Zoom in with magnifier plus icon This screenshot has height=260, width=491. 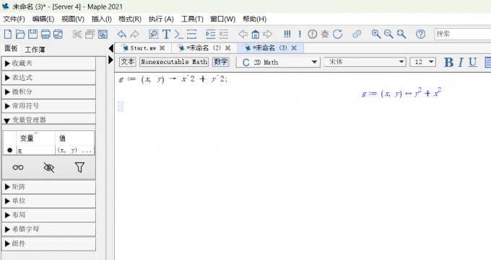376,34
